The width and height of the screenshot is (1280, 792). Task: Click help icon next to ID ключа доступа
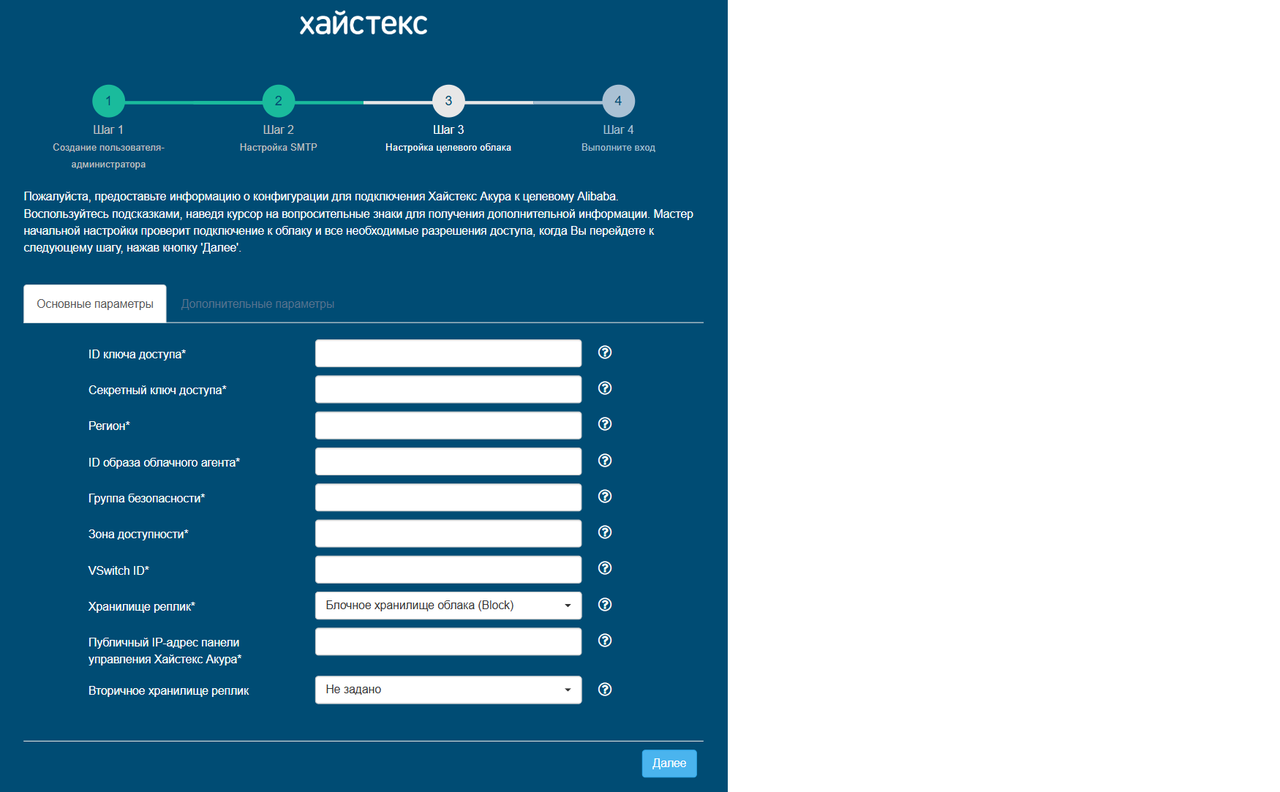pyautogui.click(x=605, y=352)
